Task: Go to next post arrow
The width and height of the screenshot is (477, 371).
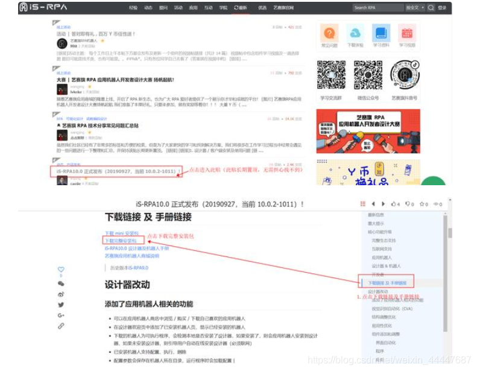Action: point(384,204)
